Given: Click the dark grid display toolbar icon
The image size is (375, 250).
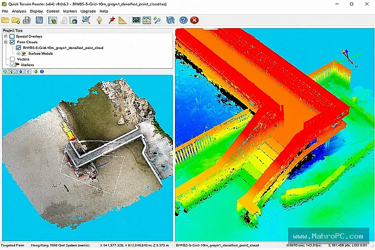Looking at the screenshot, I should coord(136,20).
